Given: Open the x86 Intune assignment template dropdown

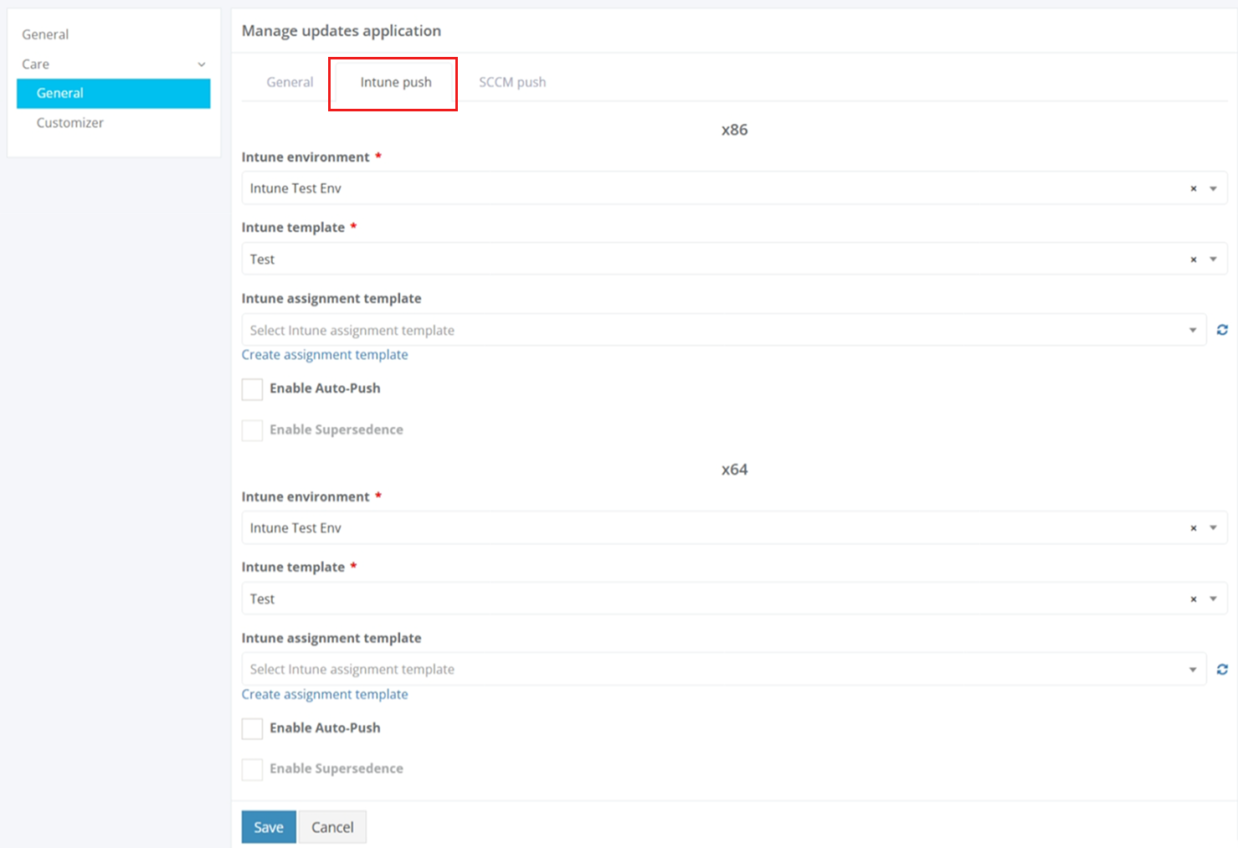Looking at the screenshot, I should click(1193, 331).
